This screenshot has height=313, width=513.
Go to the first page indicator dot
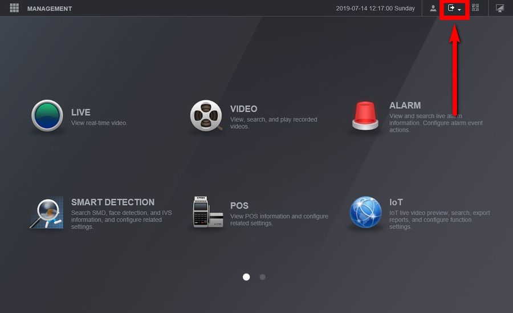pyautogui.click(x=246, y=277)
